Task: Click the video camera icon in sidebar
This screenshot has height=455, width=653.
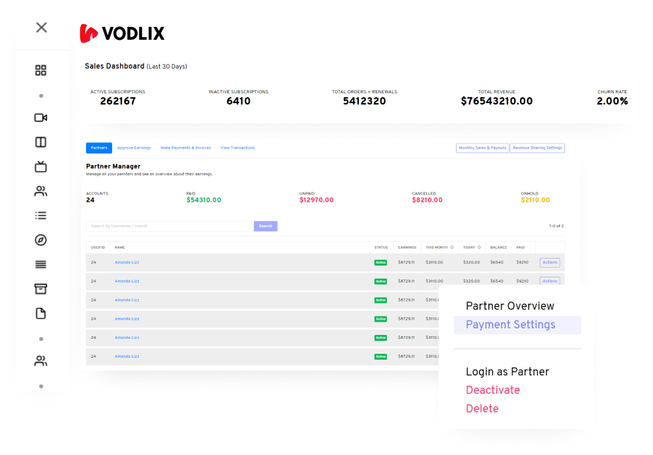Action: point(41,118)
